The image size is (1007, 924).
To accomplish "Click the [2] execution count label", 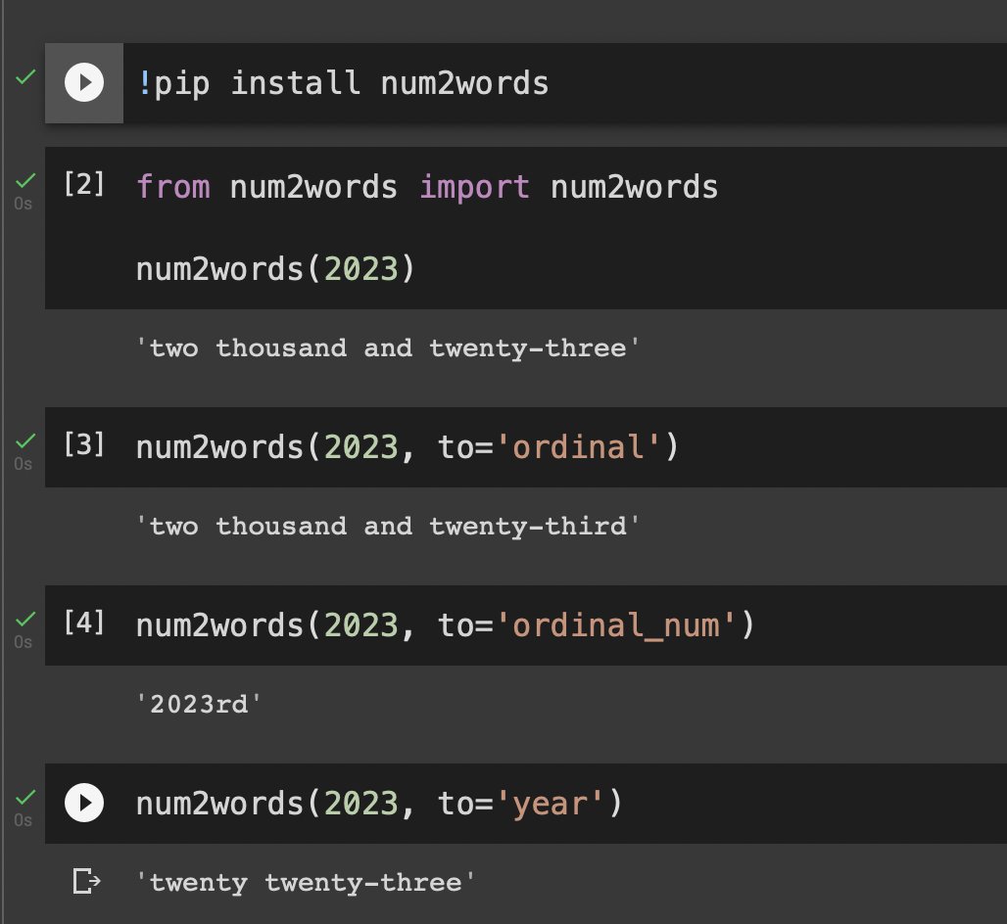I will pos(84,184).
